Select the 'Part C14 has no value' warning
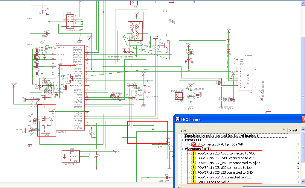 coord(213,182)
